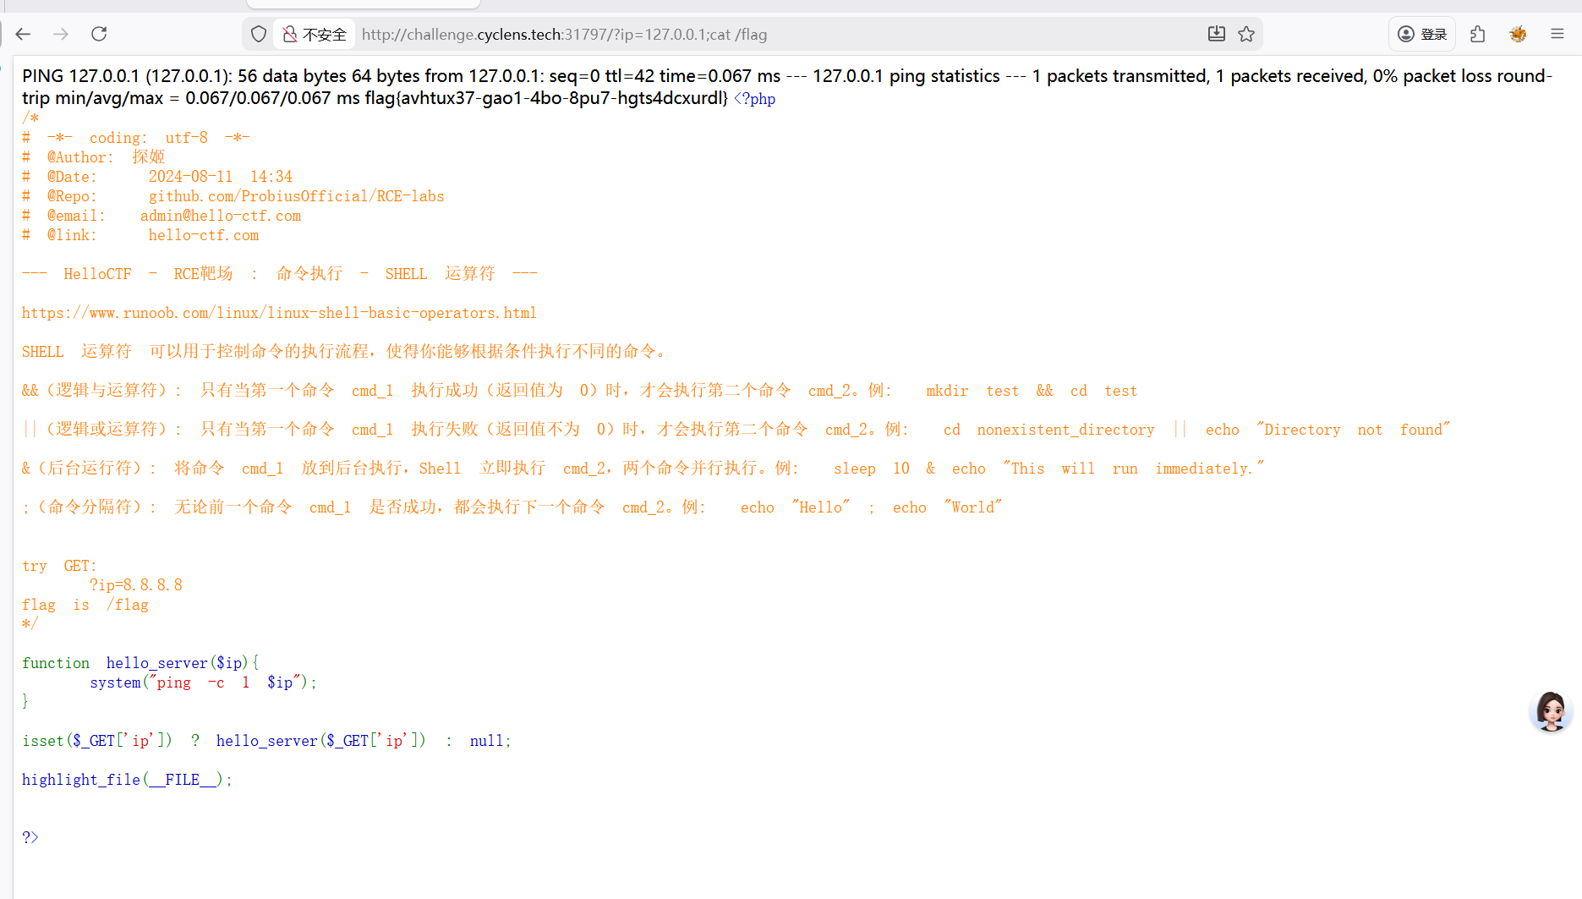Click the orange extension icon in toolbar
This screenshot has width=1582, height=899.
(x=1518, y=34)
